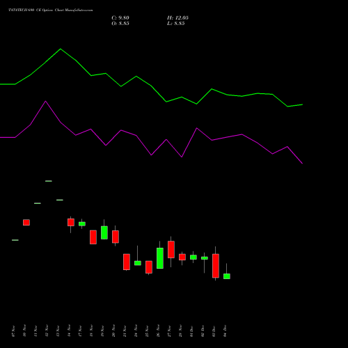Click the small green candle above 02 Dec
The width and height of the screenshot is (348, 348).
(x=205, y=258)
